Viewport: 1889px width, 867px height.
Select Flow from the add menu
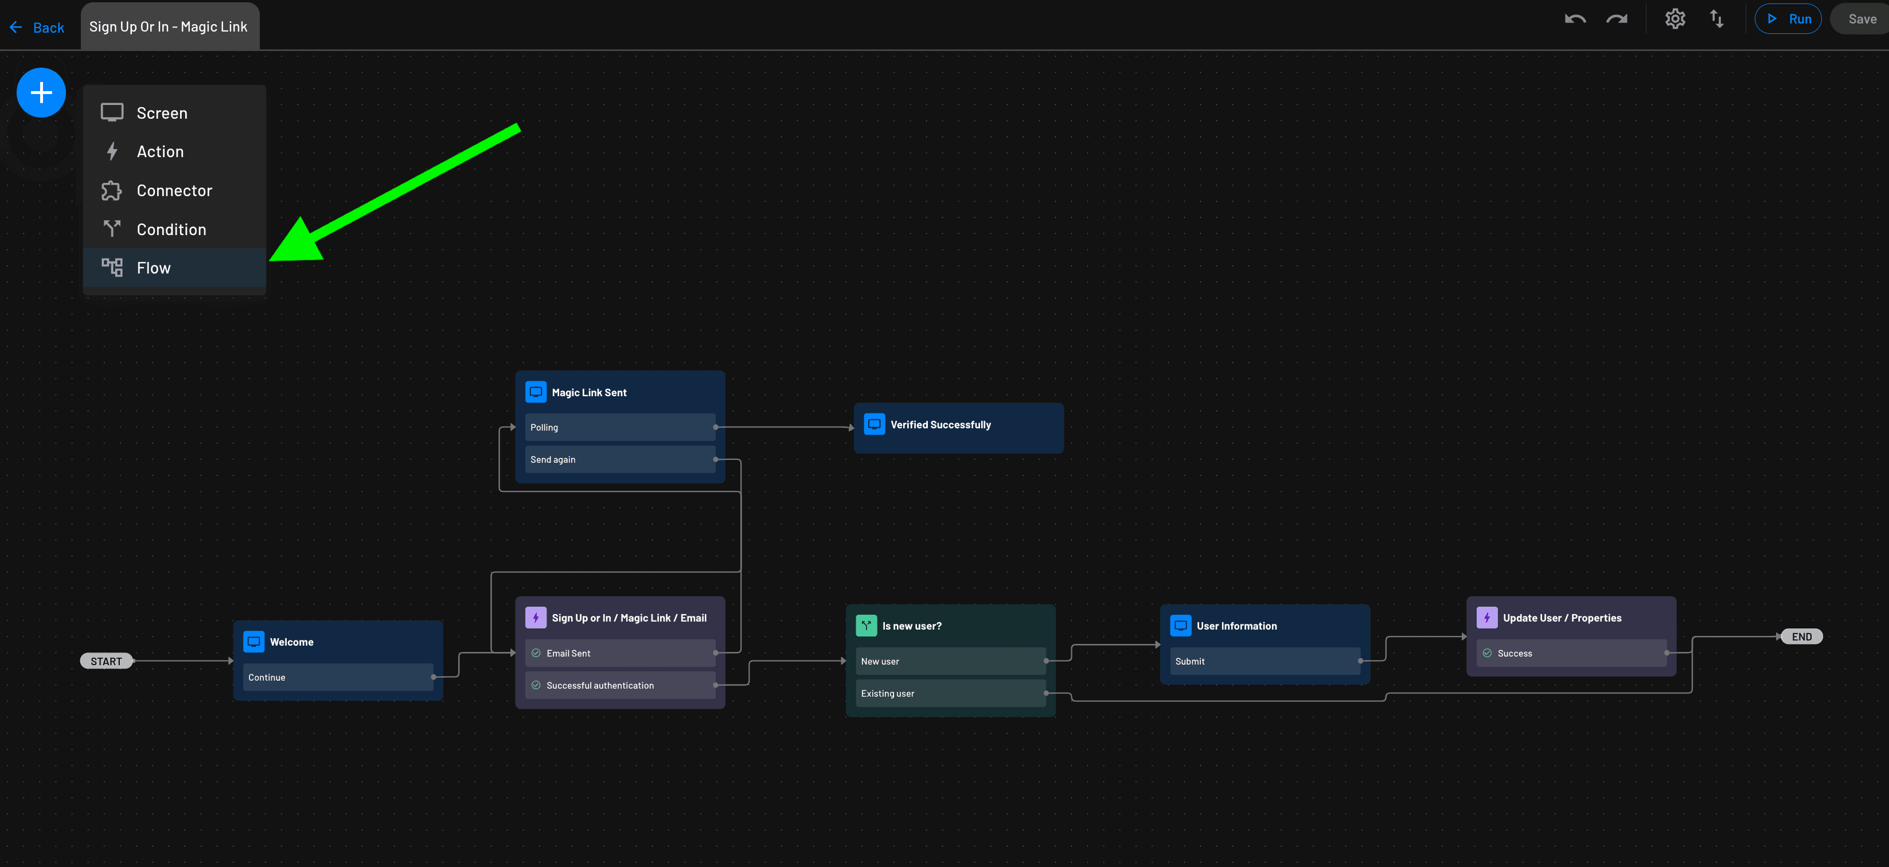(x=153, y=268)
